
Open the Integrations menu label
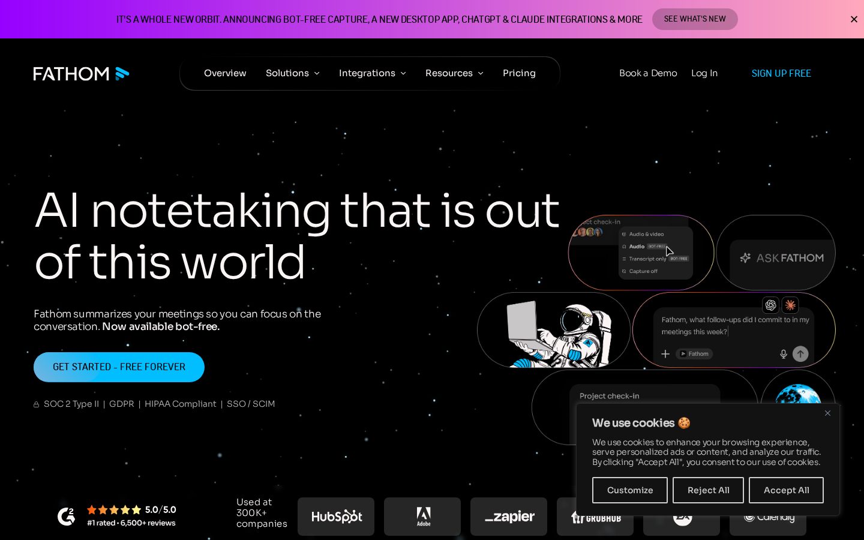[367, 73]
